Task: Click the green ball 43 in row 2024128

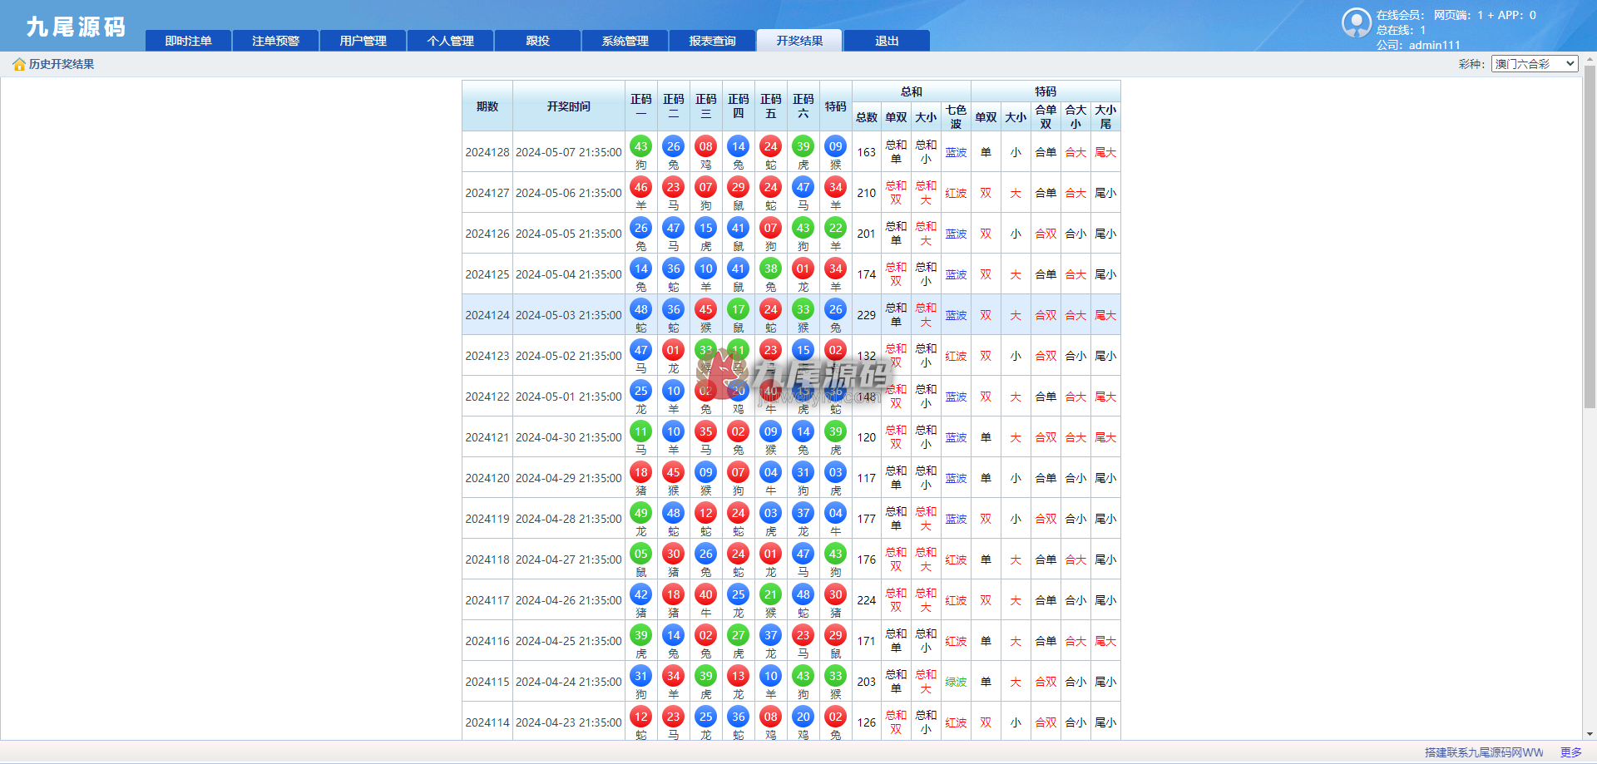Action: click(x=640, y=146)
